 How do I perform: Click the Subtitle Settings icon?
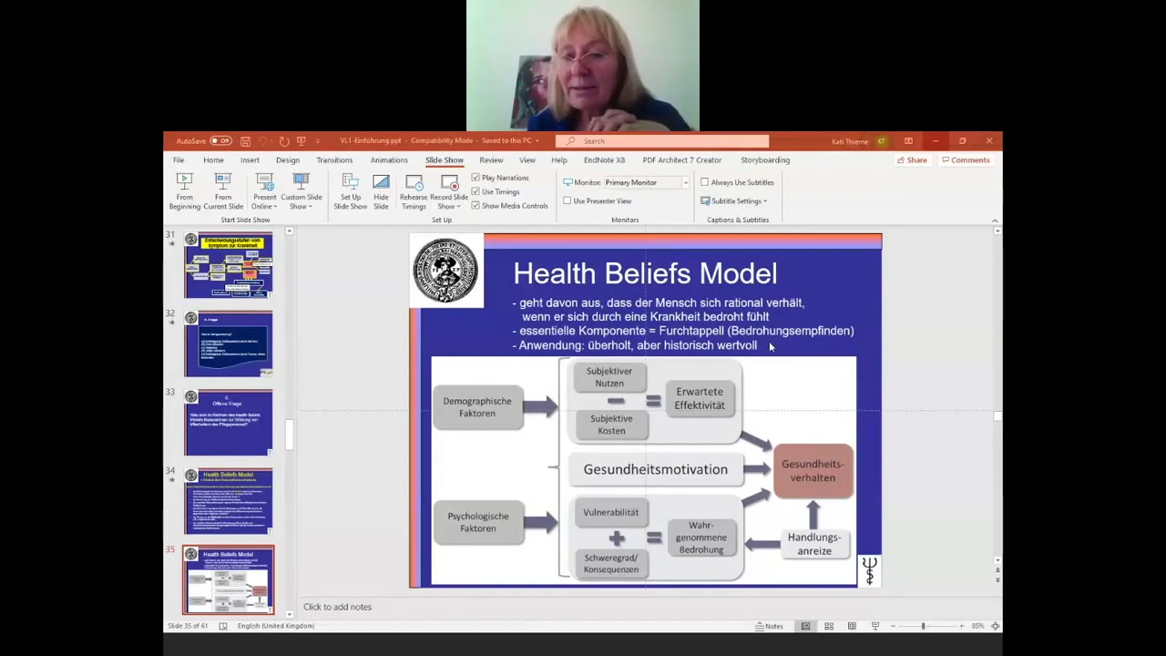coord(705,201)
